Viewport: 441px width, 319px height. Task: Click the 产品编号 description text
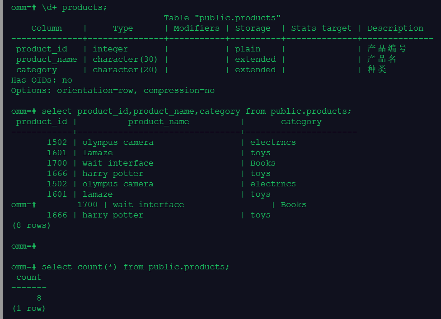[x=387, y=49]
